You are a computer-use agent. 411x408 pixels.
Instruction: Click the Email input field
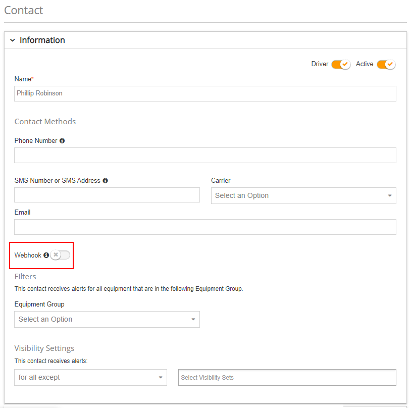click(x=205, y=227)
